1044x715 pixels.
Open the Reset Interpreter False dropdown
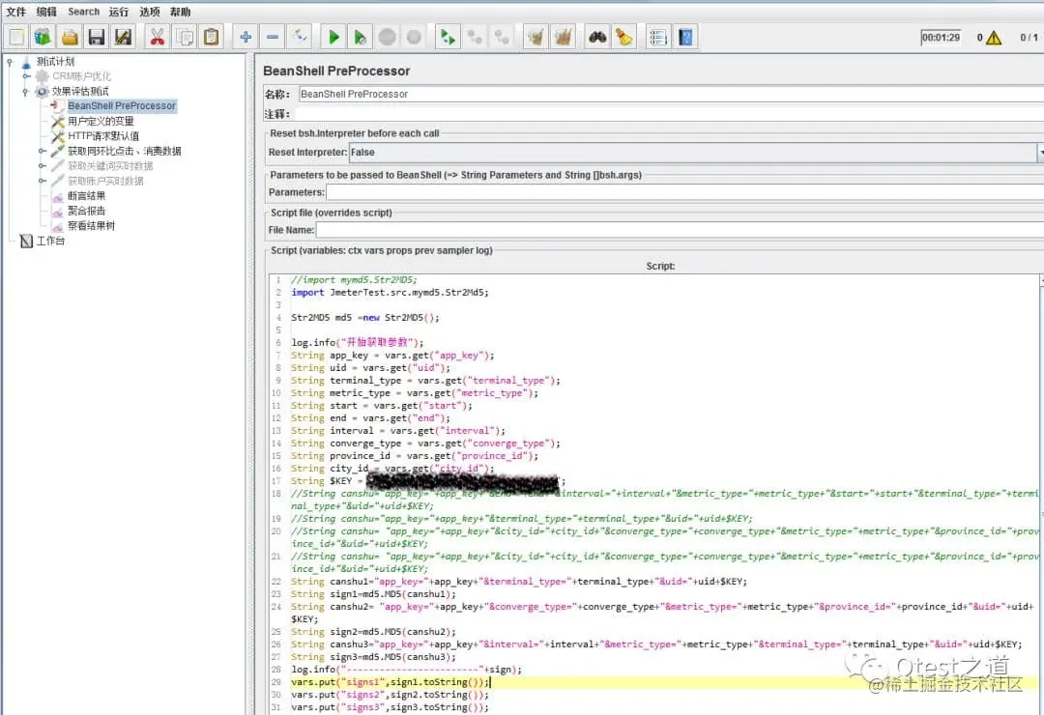click(1039, 153)
